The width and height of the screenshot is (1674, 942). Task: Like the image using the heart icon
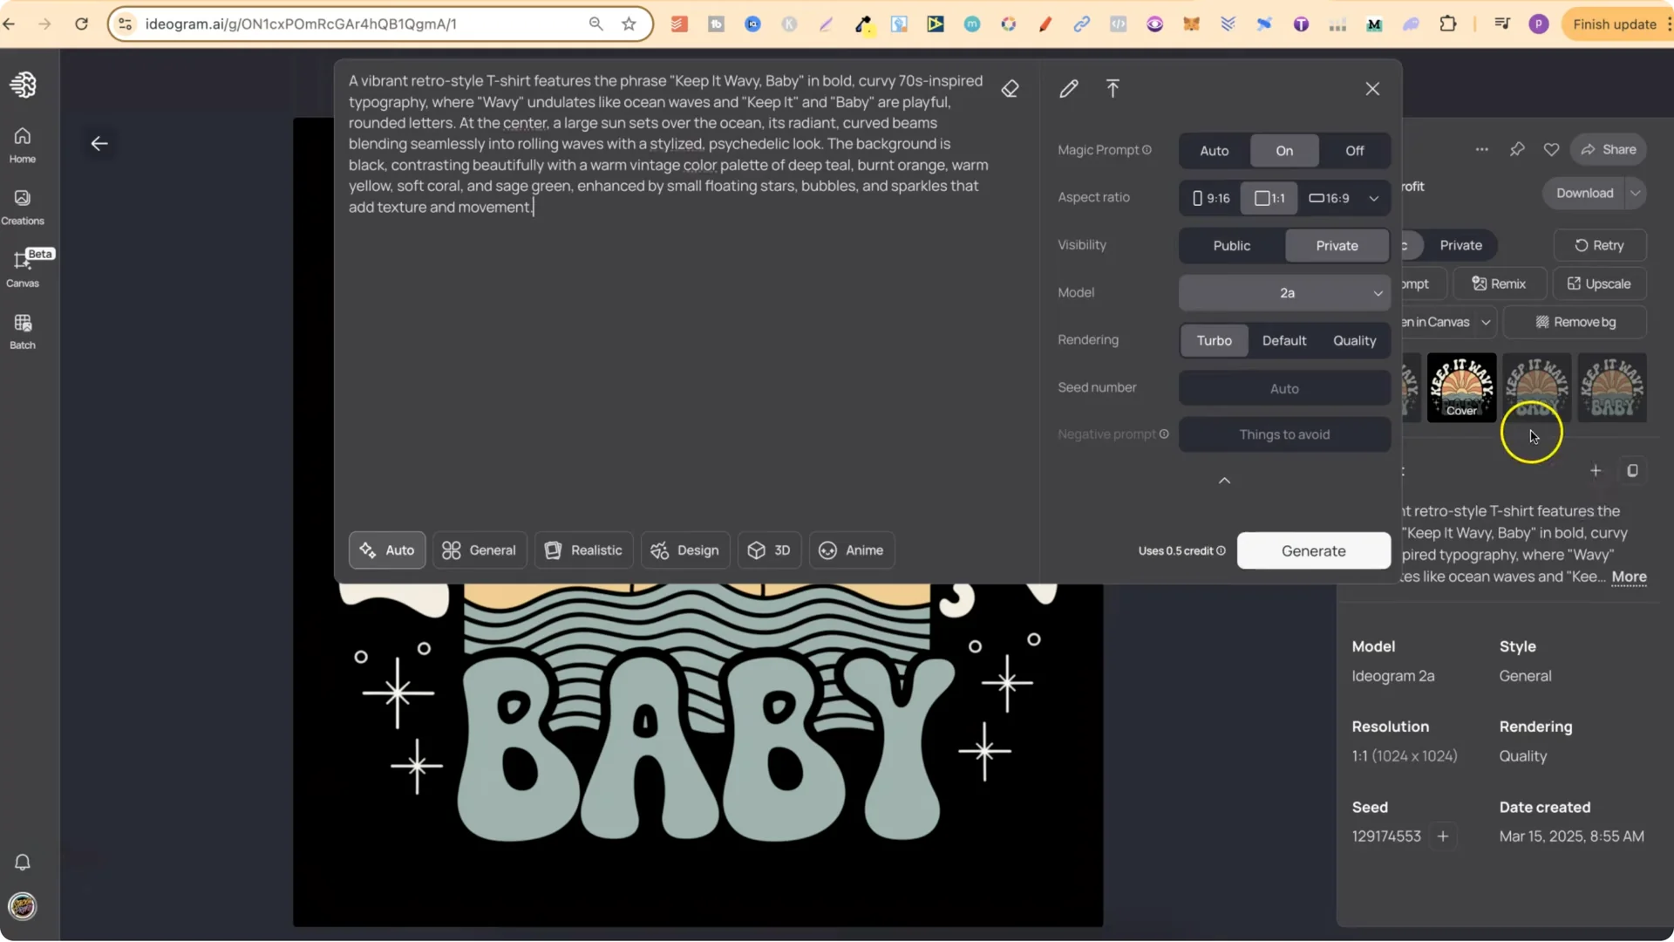click(1552, 149)
